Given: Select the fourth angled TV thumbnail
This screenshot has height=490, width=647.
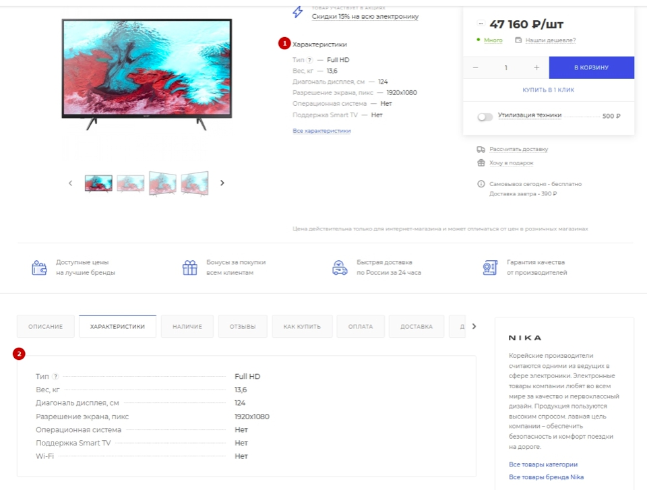Looking at the screenshot, I should [x=195, y=183].
